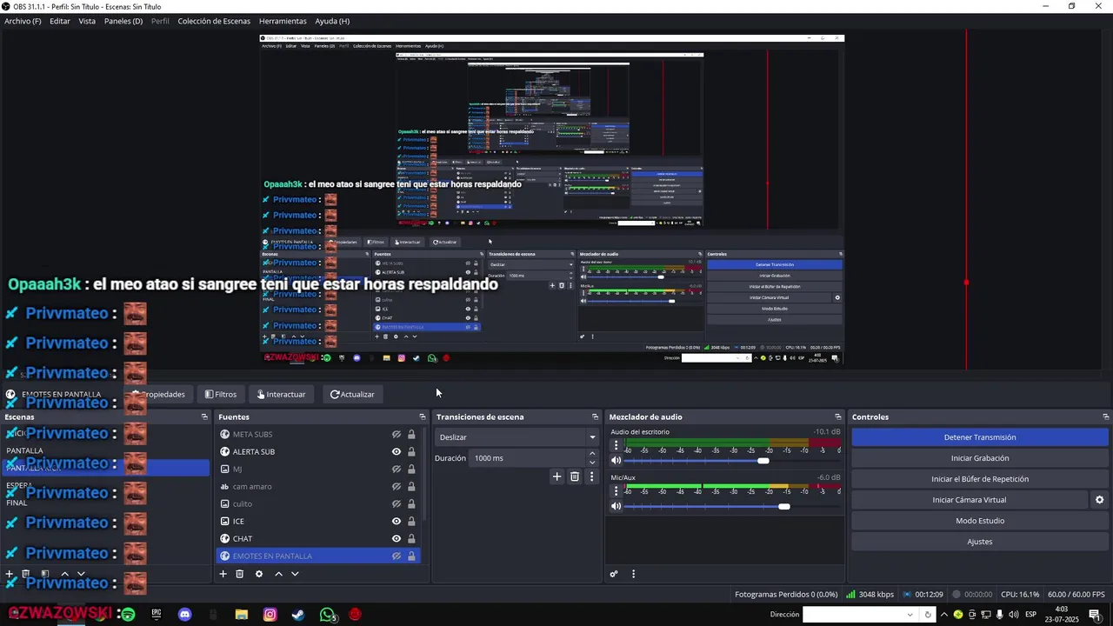Unlock the CHAT source

411,539
